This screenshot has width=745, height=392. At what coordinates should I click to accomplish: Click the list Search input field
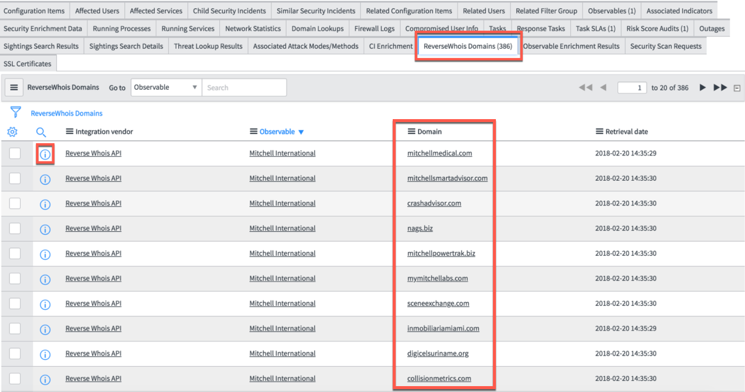tap(244, 87)
